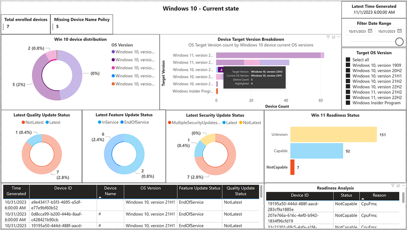The image size is (407, 230).
Task: Sort table by Time Generated header
Action: (x=16, y=191)
